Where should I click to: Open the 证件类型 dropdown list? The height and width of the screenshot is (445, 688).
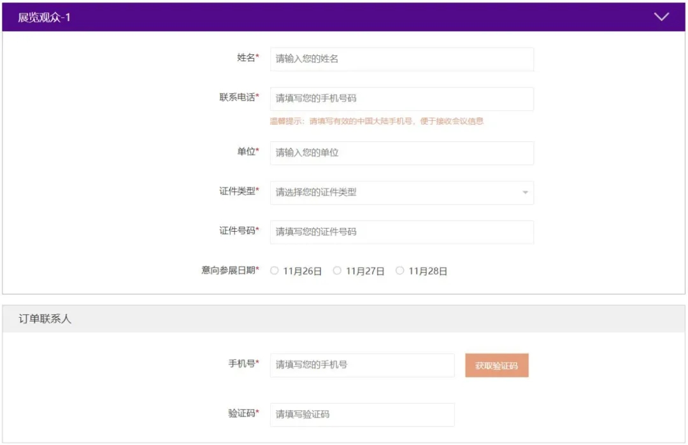(401, 192)
